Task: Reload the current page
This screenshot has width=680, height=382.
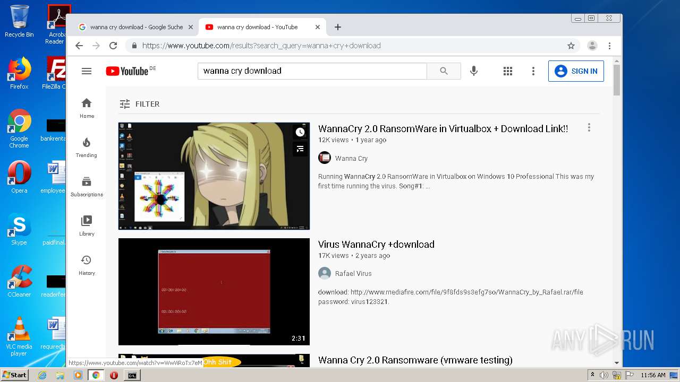Action: (x=113, y=46)
